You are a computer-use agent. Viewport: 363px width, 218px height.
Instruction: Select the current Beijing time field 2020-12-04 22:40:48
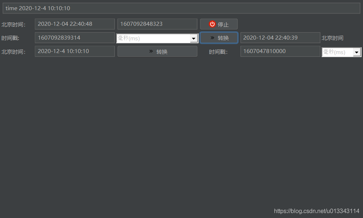[x=75, y=24]
